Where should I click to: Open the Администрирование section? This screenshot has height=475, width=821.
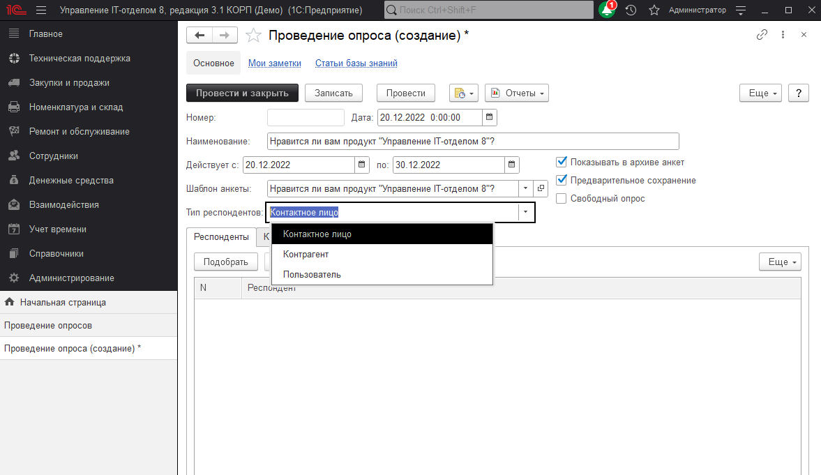point(77,278)
